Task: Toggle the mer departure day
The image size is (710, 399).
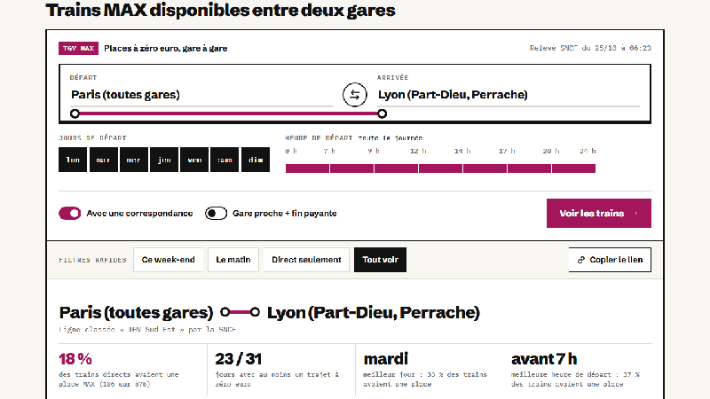Action: tap(134, 160)
